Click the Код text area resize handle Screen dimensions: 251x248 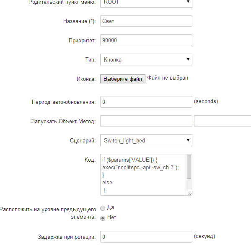pyautogui.click(x=190, y=193)
